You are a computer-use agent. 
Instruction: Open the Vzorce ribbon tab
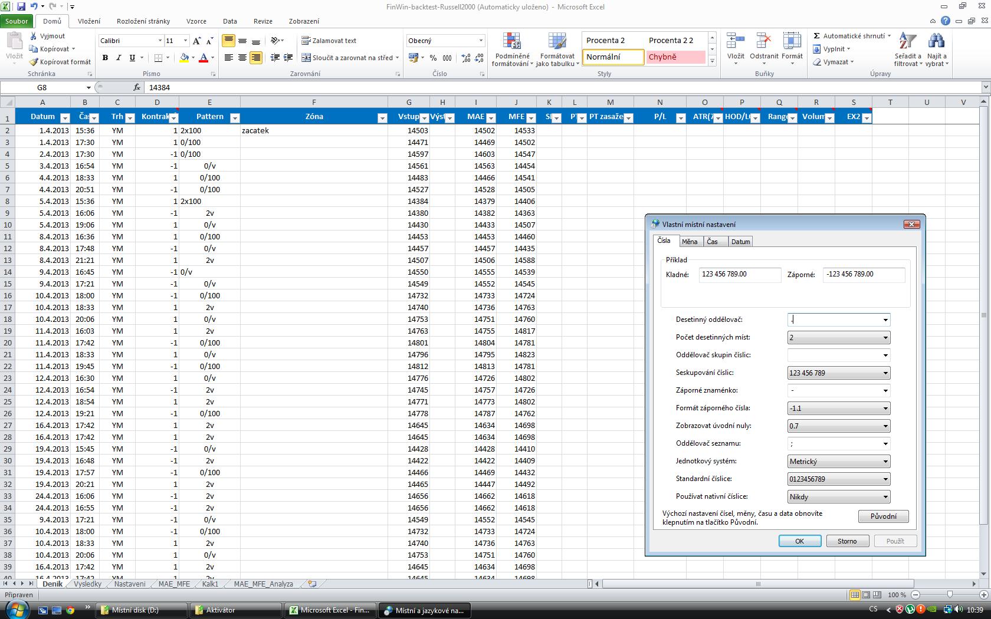point(196,21)
